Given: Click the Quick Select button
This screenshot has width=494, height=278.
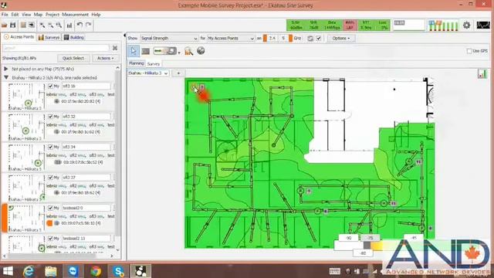Looking at the screenshot, I should tap(73, 59).
